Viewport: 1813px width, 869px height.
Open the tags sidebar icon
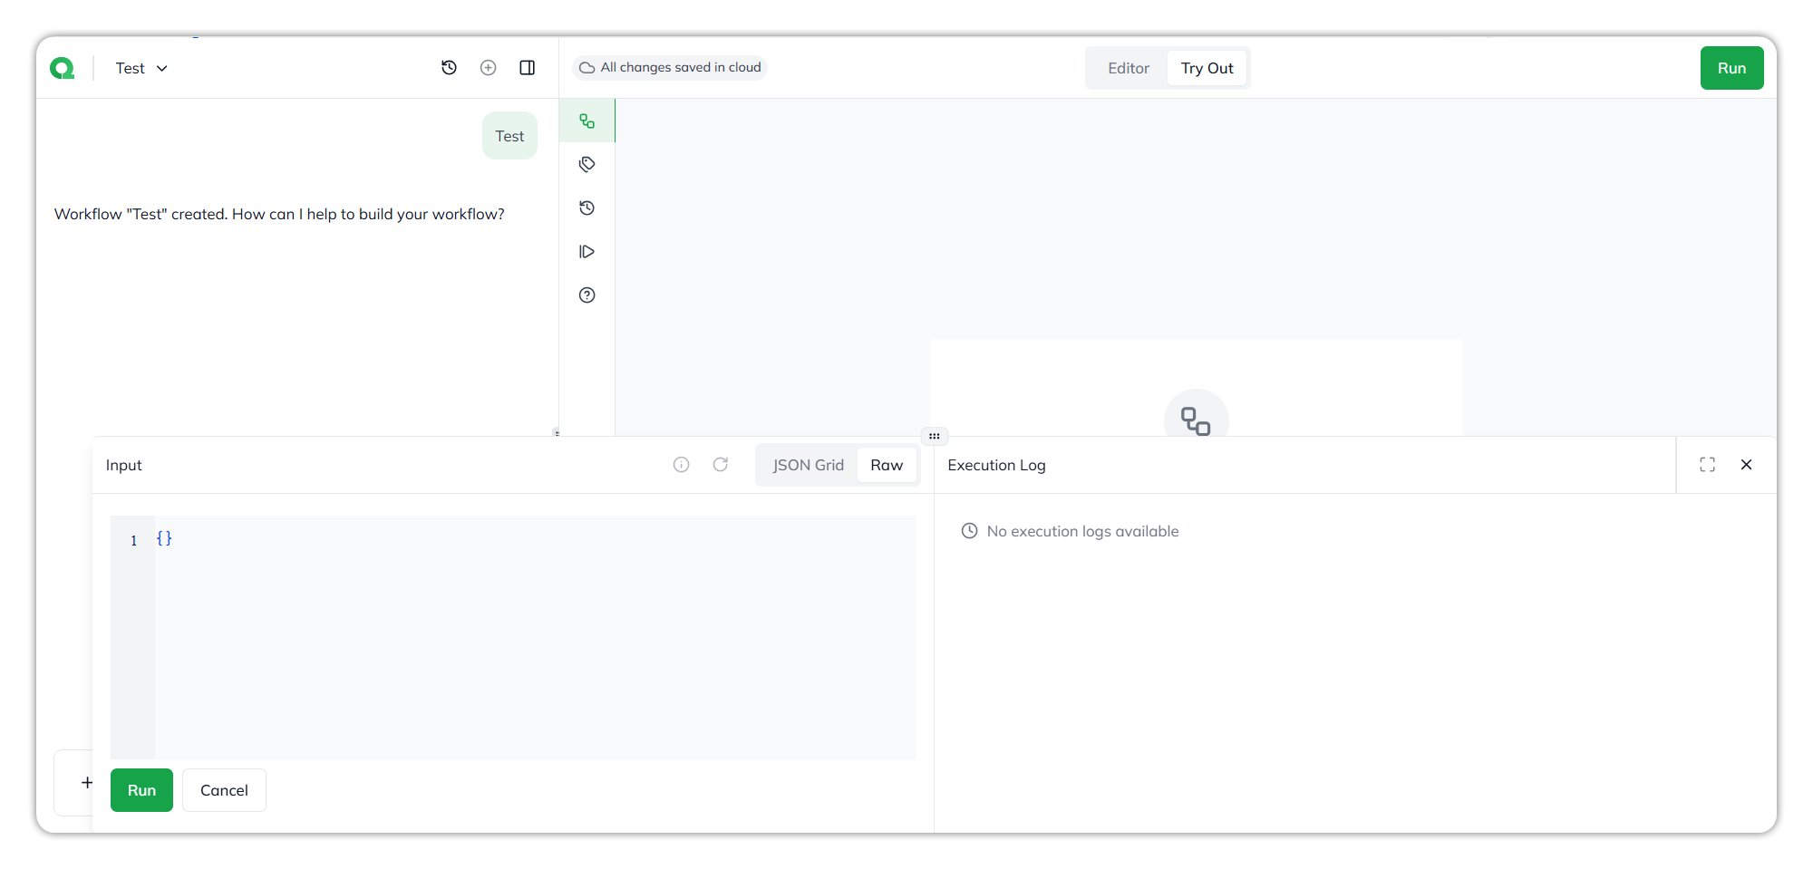click(x=587, y=164)
